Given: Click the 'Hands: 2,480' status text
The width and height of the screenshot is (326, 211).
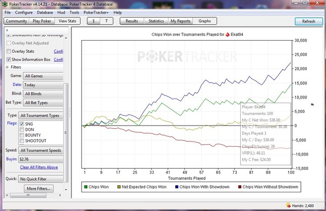Looking at the screenshot, I should coord(303,206).
